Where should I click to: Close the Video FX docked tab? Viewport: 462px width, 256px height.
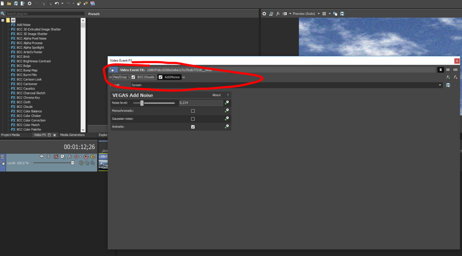pyautogui.click(x=55, y=135)
